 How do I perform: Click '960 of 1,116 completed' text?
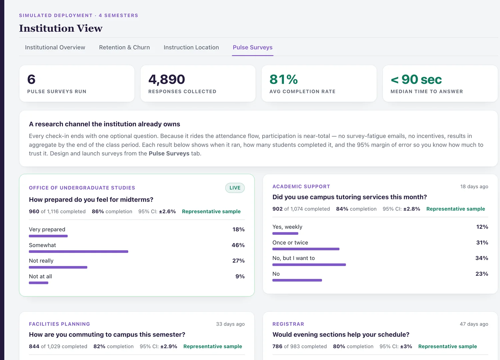pos(57,211)
